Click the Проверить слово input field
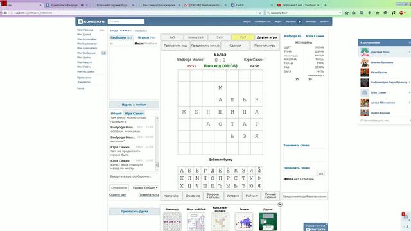 [x=300, y=173]
